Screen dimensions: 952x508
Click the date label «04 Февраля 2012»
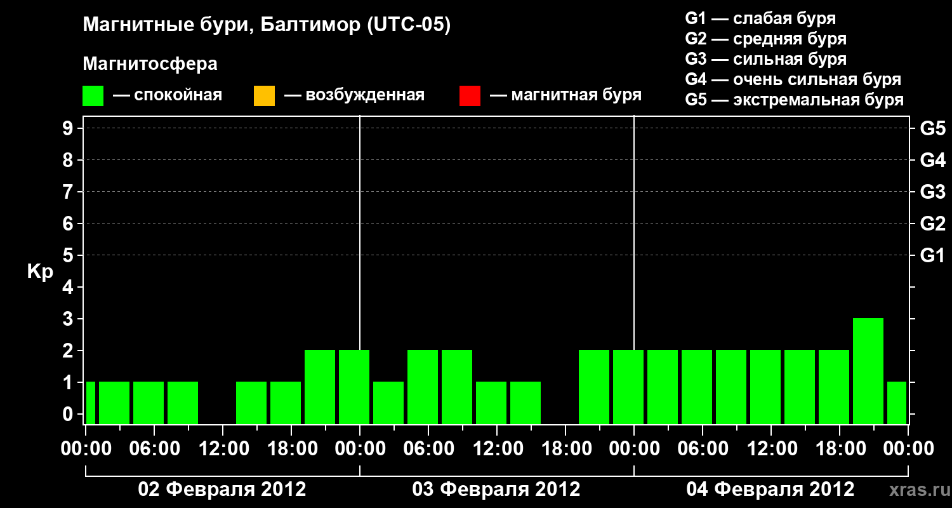point(770,489)
